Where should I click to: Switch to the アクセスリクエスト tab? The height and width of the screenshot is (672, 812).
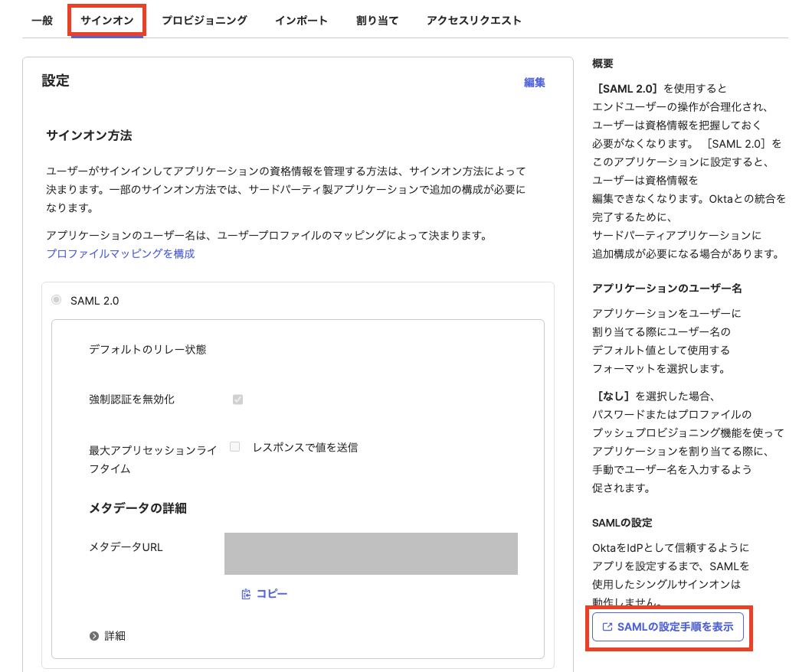[473, 21]
